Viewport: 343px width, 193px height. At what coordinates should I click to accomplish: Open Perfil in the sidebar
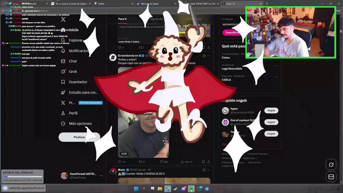pyautogui.click(x=69, y=113)
